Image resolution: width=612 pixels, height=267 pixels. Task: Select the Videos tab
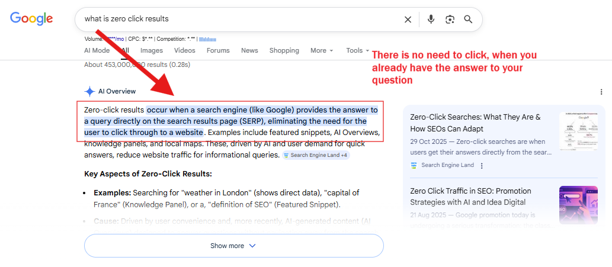[x=185, y=50]
